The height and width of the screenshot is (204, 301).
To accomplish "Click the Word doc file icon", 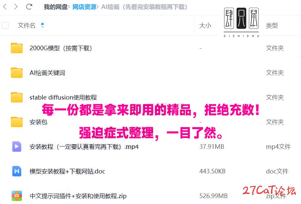I will click(x=17, y=171).
